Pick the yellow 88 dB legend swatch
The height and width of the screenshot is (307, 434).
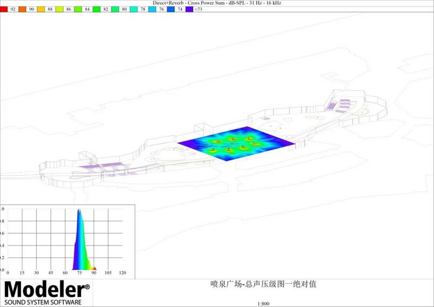coord(41,9)
